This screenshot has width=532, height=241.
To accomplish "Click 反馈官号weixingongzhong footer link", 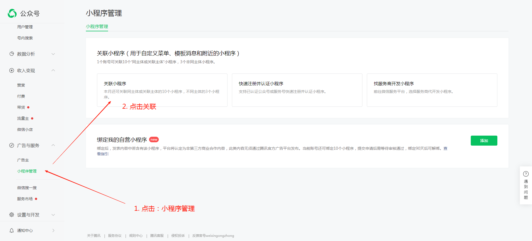I will pyautogui.click(x=213, y=236).
